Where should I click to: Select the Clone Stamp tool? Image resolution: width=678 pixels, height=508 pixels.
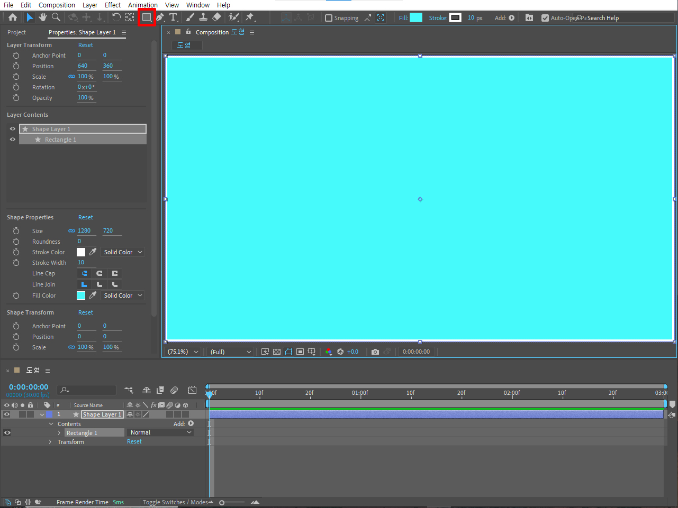(203, 17)
